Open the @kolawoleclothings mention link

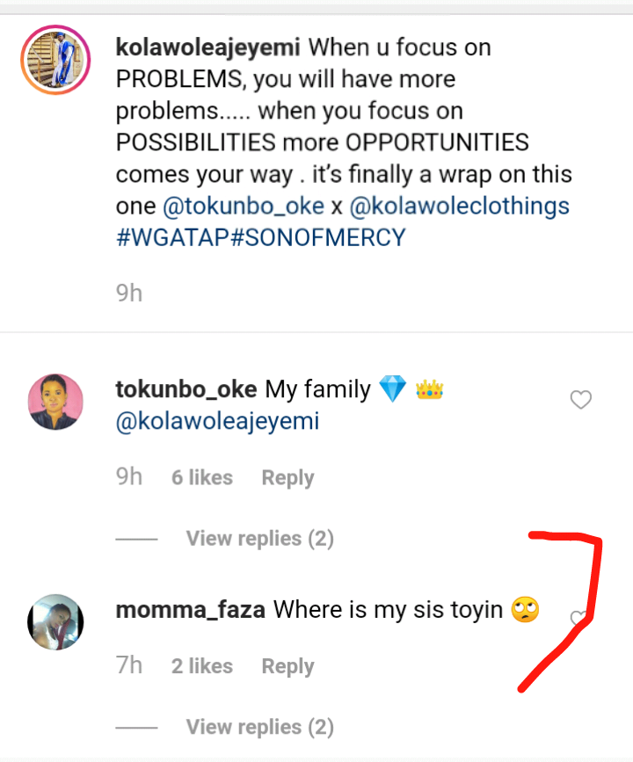(459, 207)
